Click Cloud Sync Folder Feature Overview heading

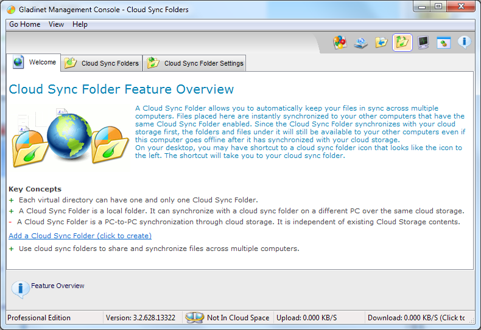tap(121, 89)
